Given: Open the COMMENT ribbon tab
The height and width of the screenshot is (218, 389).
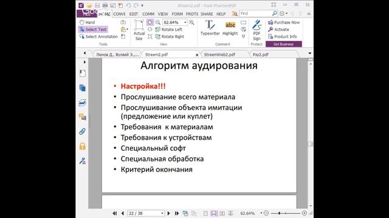Looking at the screenshot, I should [x=148, y=14].
